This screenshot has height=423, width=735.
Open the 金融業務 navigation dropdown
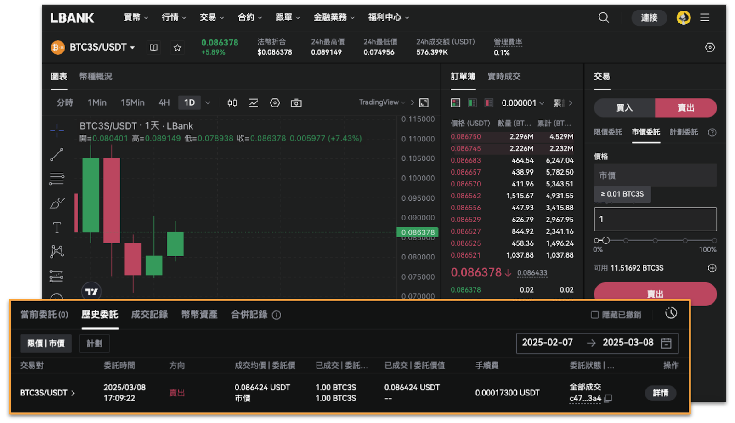coord(334,17)
